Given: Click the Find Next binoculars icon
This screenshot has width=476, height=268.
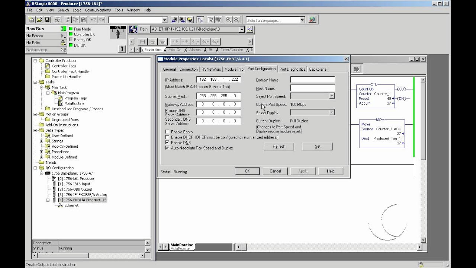Looking at the screenshot, I should 183,20.
